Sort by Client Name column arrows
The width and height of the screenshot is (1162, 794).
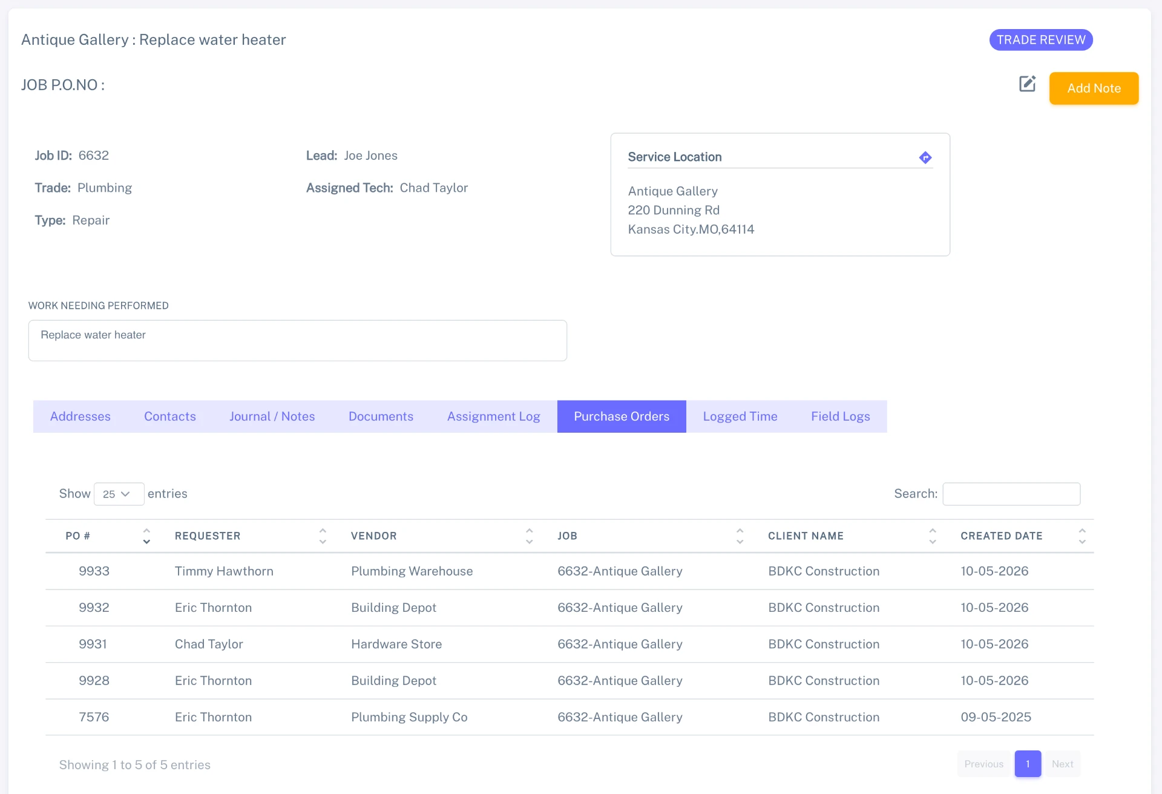(932, 536)
